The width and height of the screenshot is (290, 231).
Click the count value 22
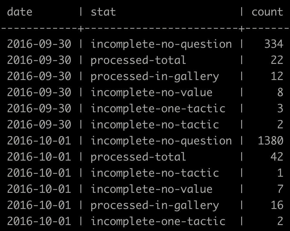277,60
